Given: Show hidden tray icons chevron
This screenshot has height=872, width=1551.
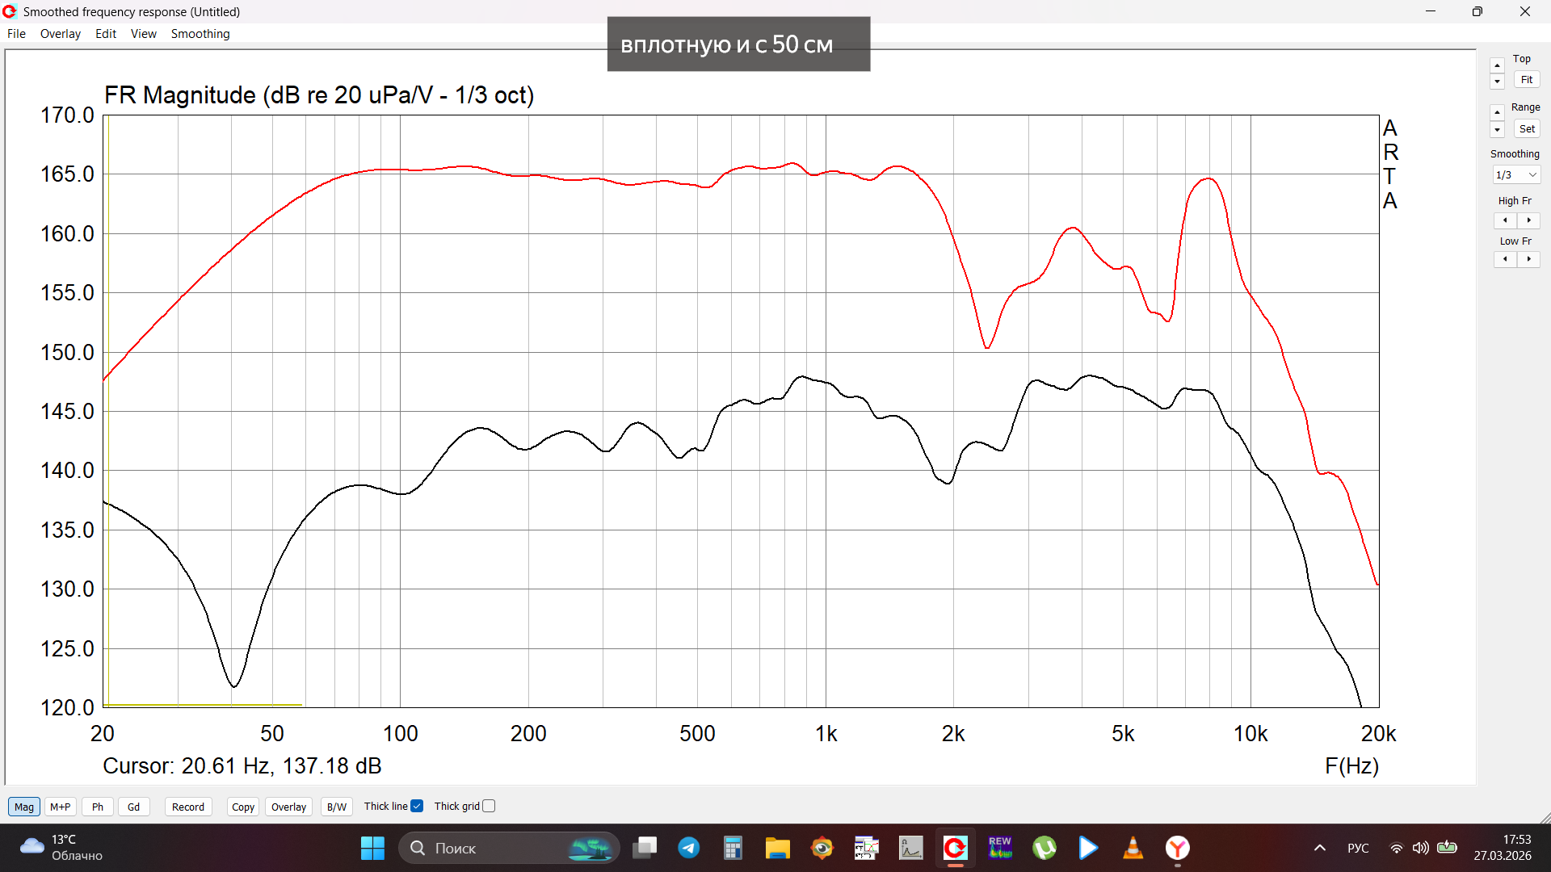Looking at the screenshot, I should [x=1319, y=848].
